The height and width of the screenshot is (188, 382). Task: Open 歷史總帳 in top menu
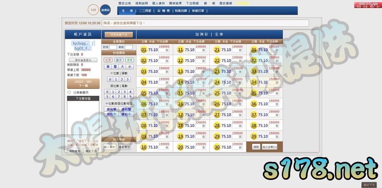coord(226,3)
